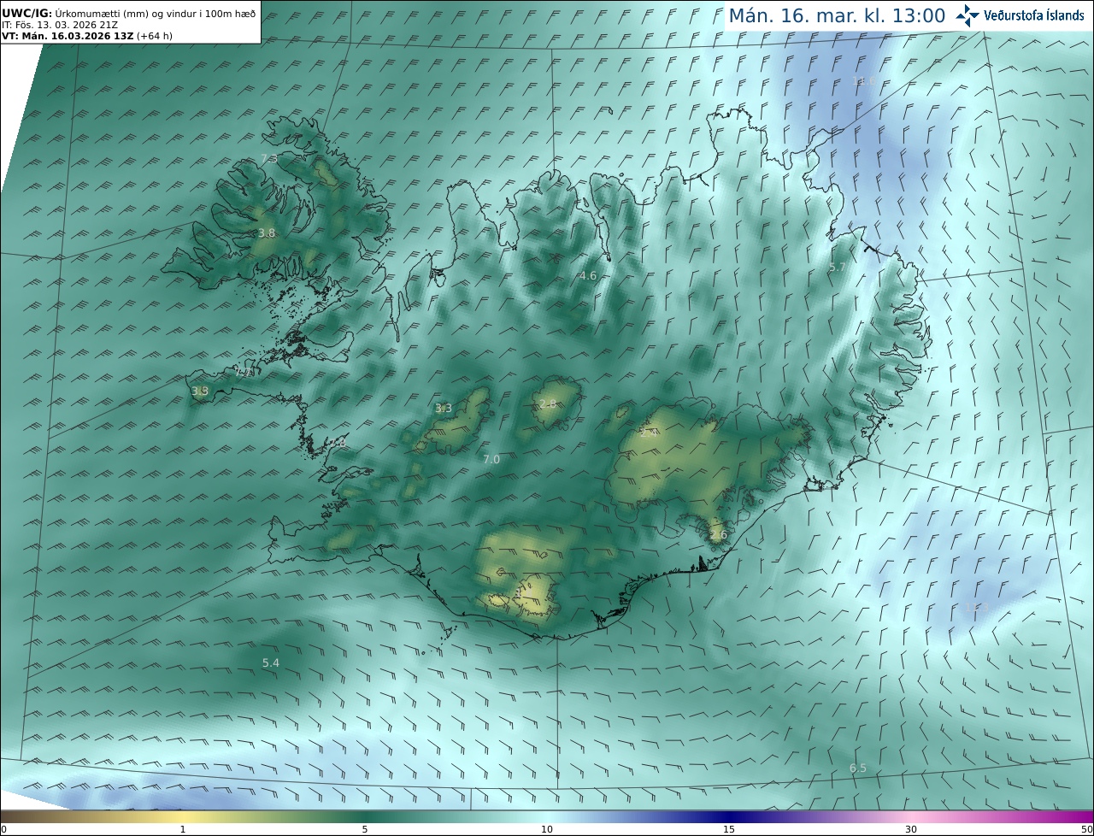Click the 7.8 value label

point(338,444)
